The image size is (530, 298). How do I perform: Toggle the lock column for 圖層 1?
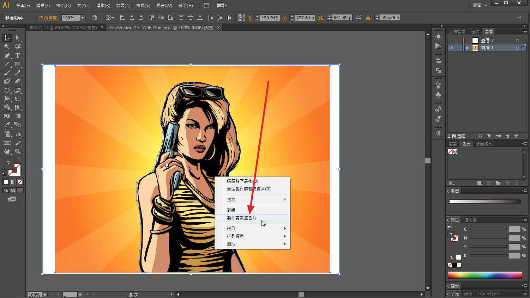click(x=458, y=48)
